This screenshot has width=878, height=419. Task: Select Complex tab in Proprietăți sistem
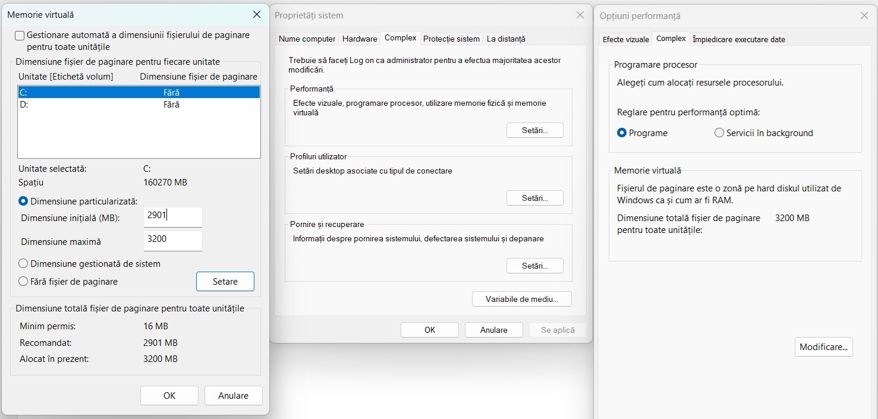(x=400, y=37)
